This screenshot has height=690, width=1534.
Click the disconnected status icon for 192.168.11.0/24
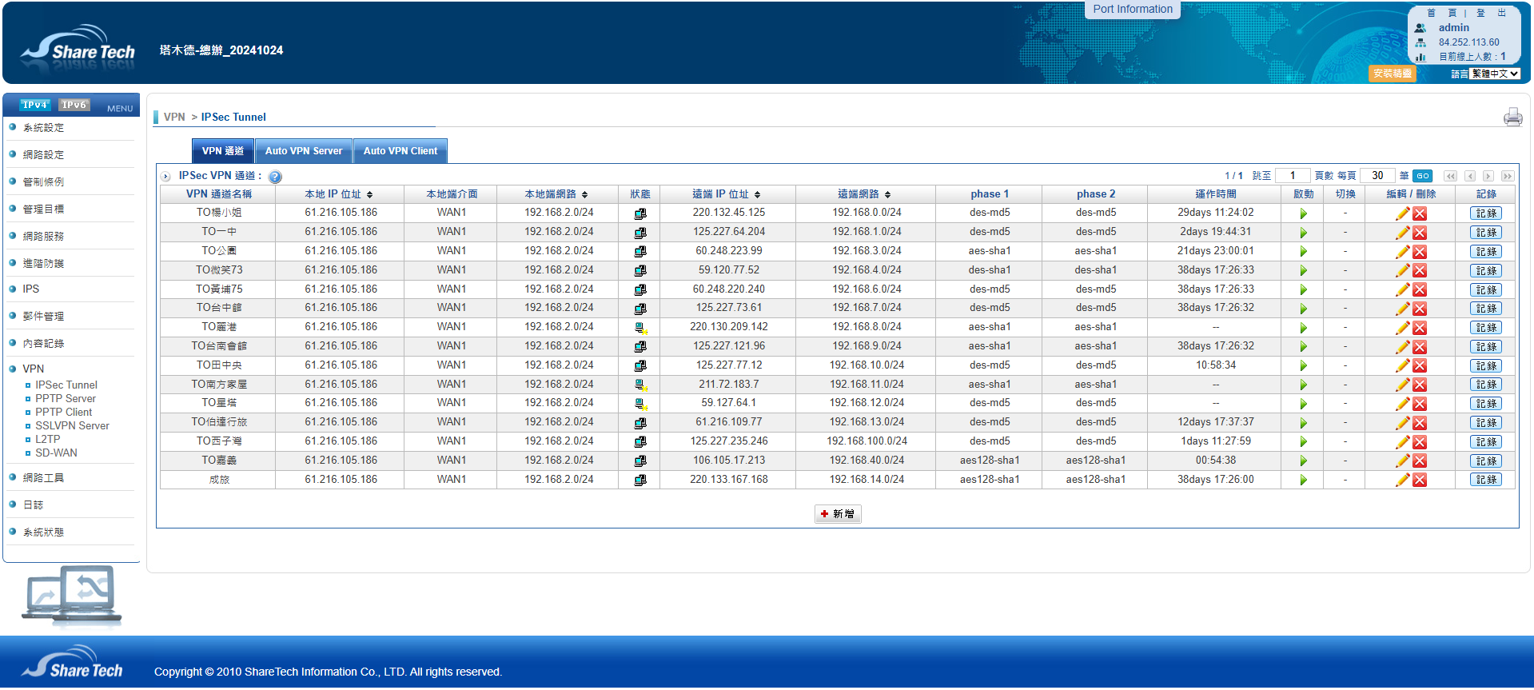coord(640,385)
